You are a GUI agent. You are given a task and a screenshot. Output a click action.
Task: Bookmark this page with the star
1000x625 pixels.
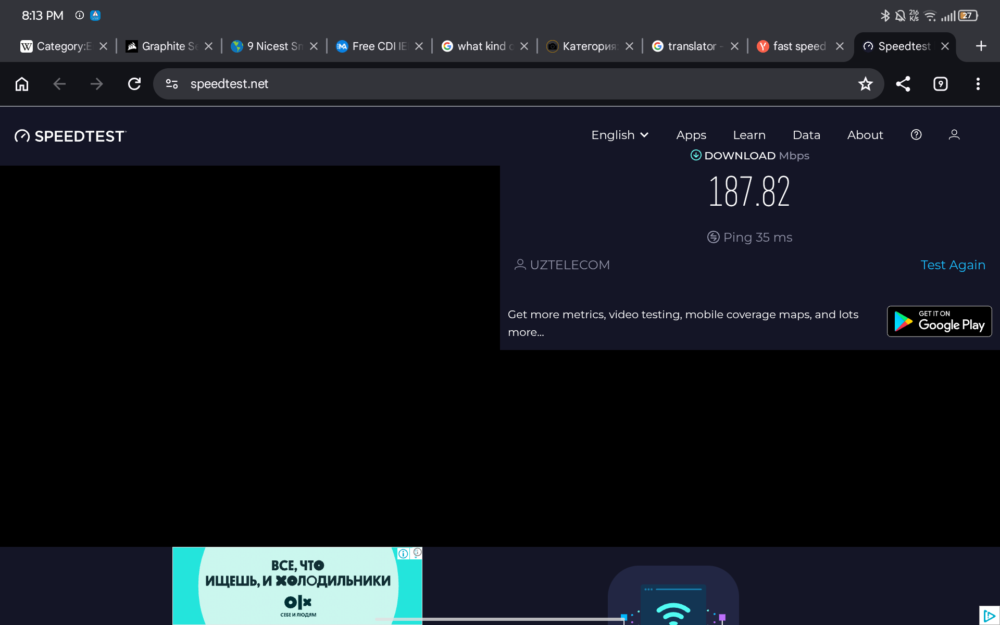click(865, 84)
